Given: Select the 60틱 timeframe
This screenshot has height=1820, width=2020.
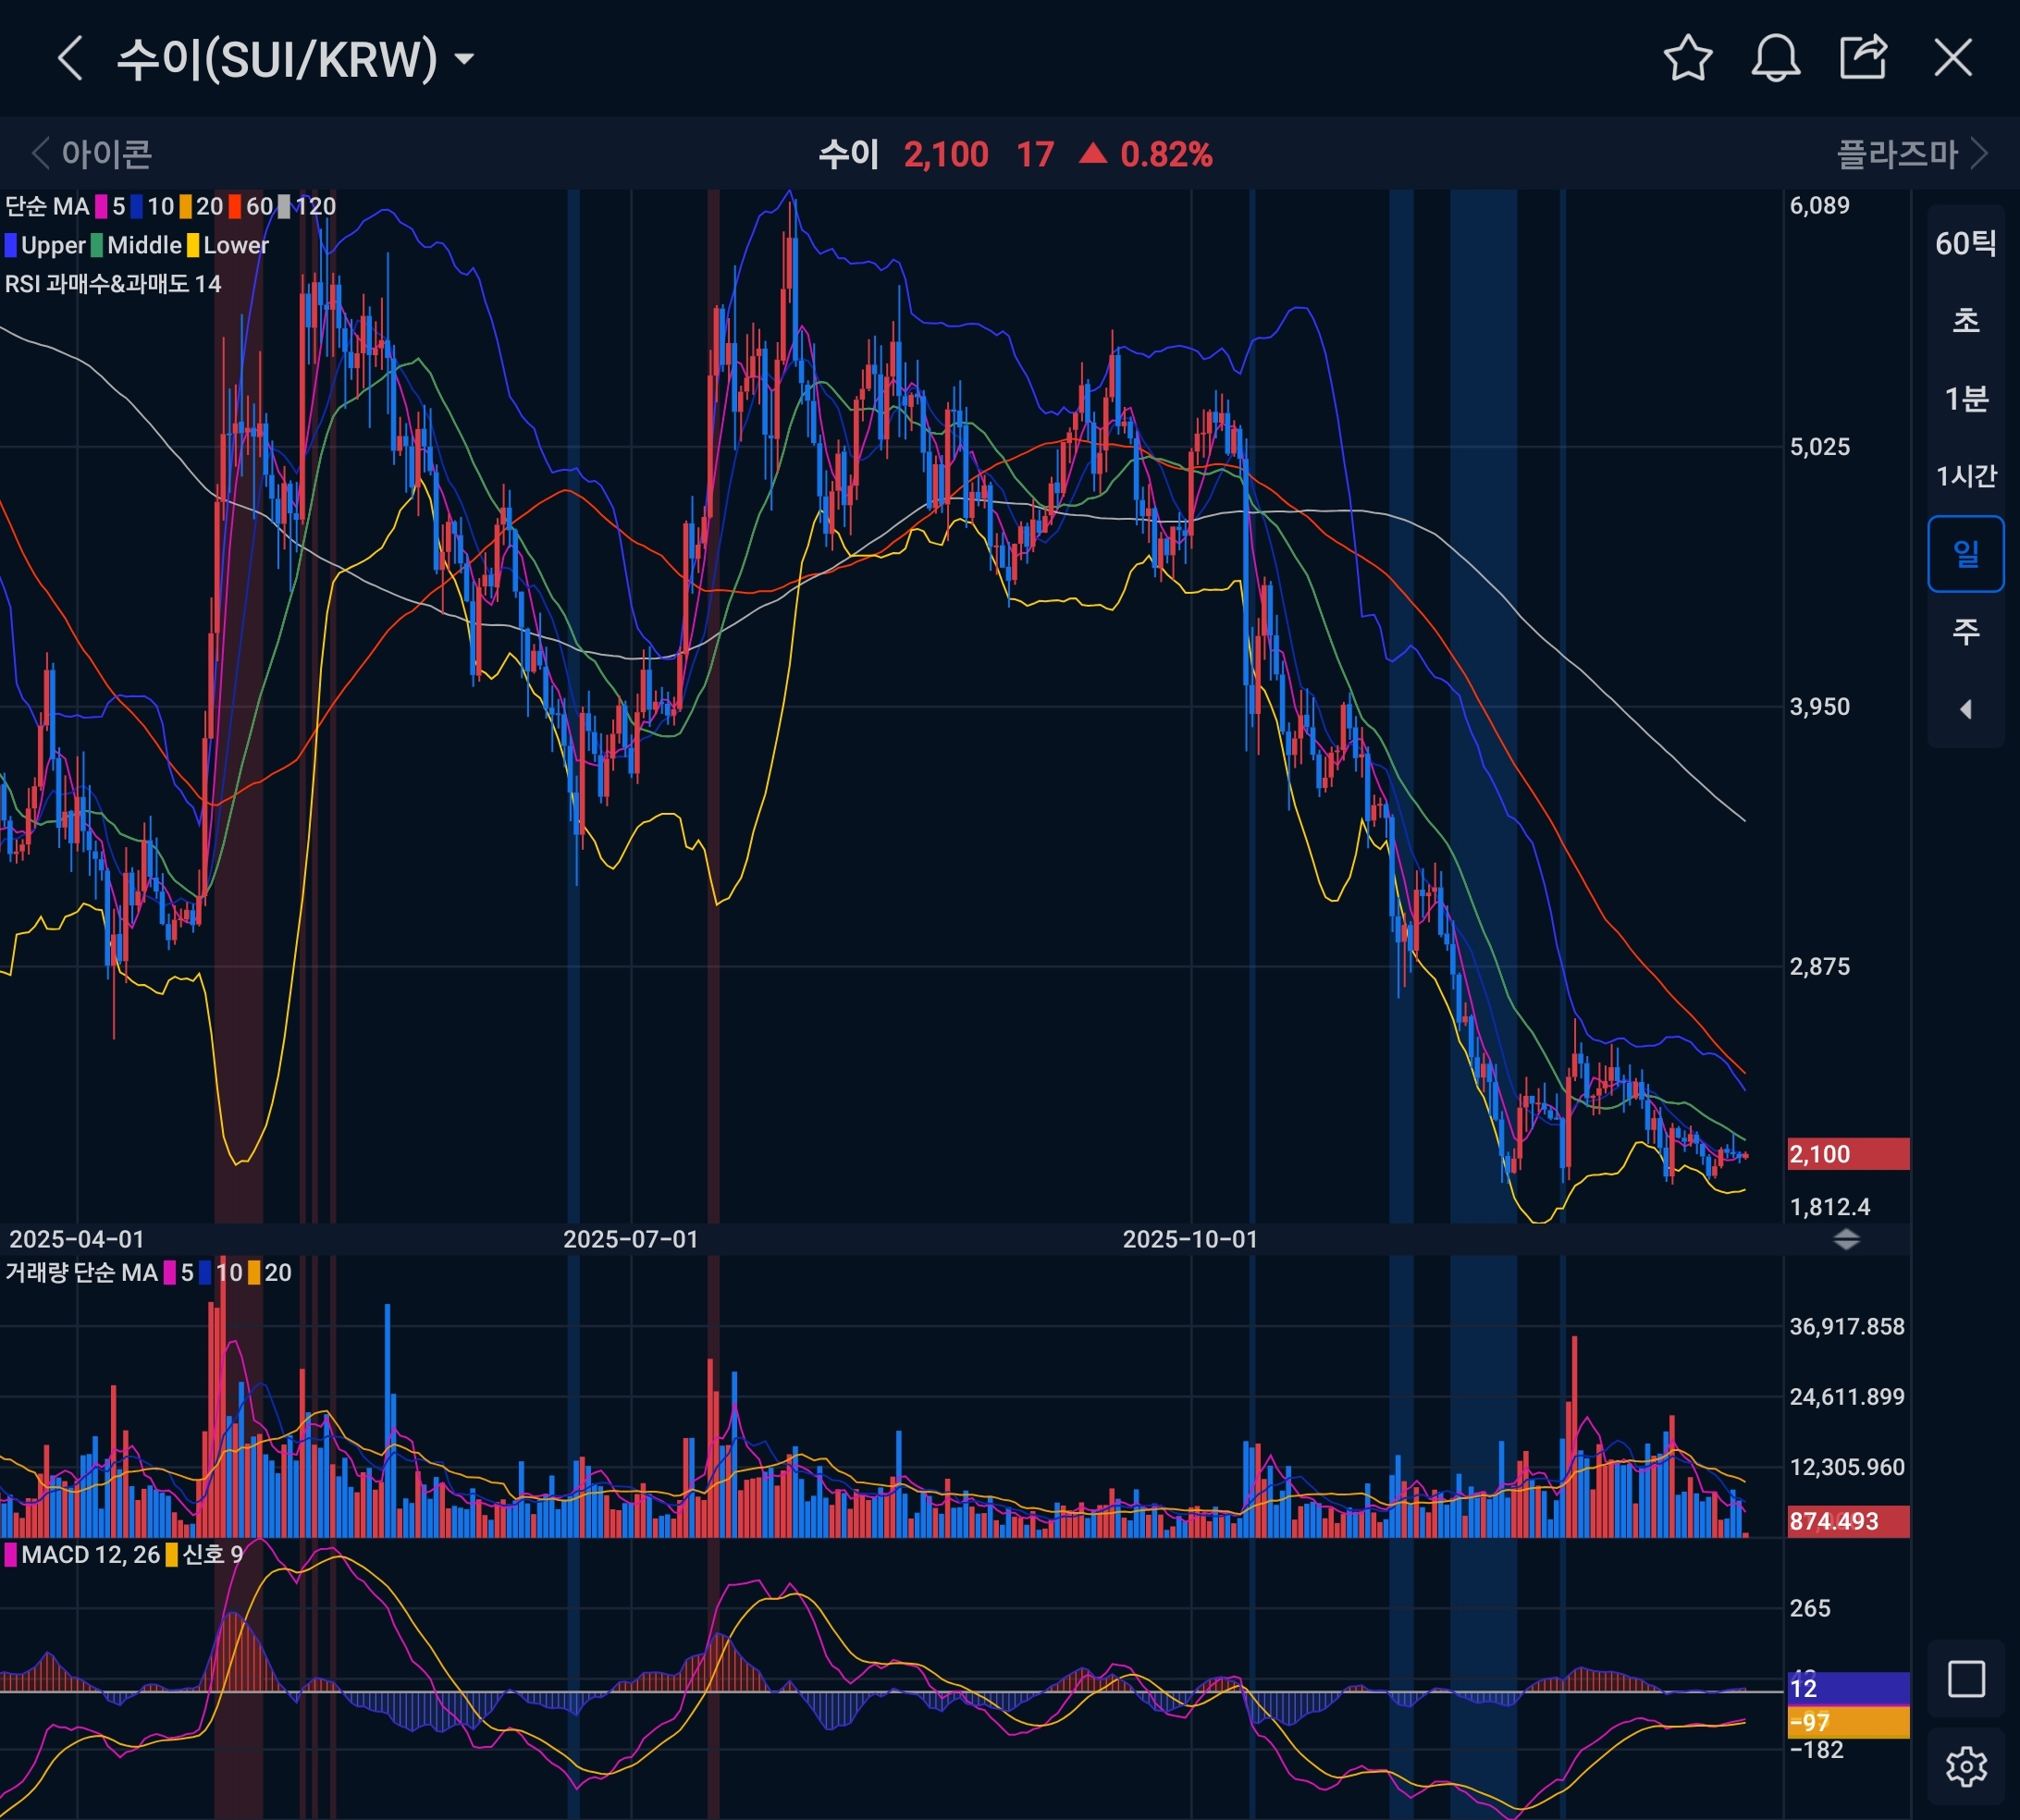Looking at the screenshot, I should pos(1966,243).
